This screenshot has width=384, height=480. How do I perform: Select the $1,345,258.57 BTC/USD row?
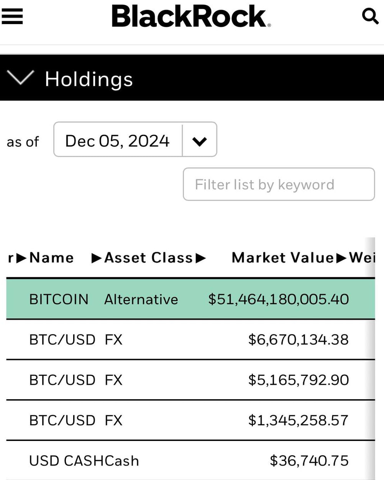tap(190, 420)
